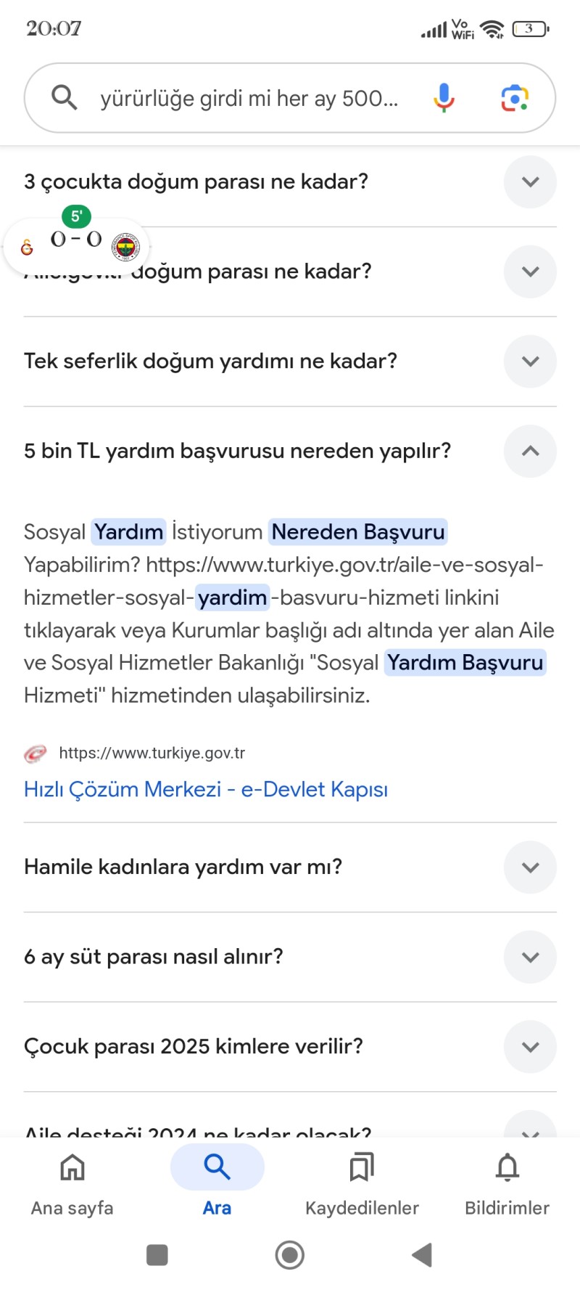Screen dimensions: 580x1290
Task: Tap the e-Devlet site favicon
Action: pos(36,754)
